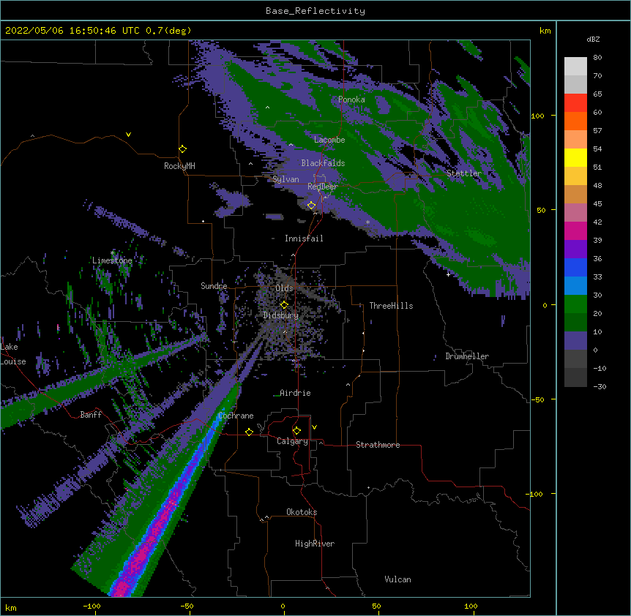
Task: Select the blue 33-36 dBZ swatch
Action: (x=575, y=267)
